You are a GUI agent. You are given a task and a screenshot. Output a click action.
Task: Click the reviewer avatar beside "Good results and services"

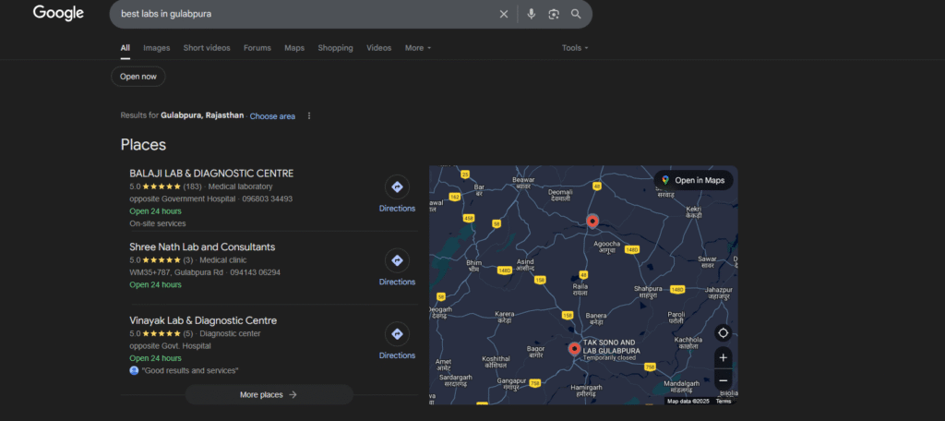[x=134, y=370]
